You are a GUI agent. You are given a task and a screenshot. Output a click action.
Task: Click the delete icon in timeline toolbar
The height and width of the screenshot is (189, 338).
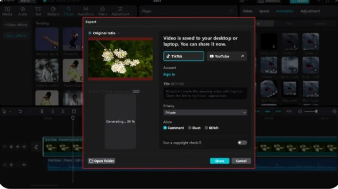coord(74,111)
